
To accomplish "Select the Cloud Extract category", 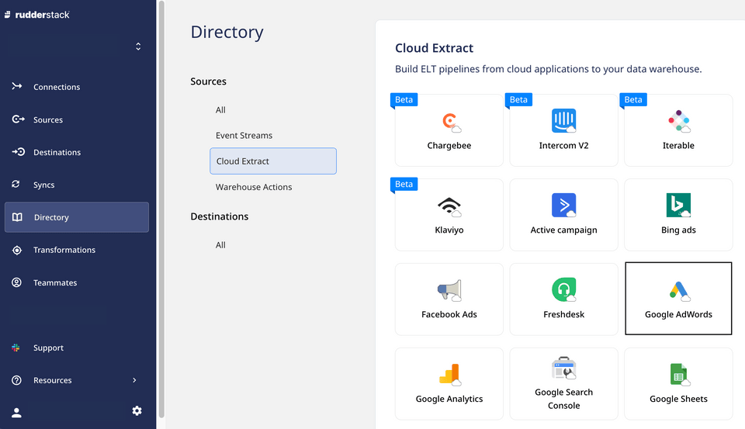I will (273, 161).
